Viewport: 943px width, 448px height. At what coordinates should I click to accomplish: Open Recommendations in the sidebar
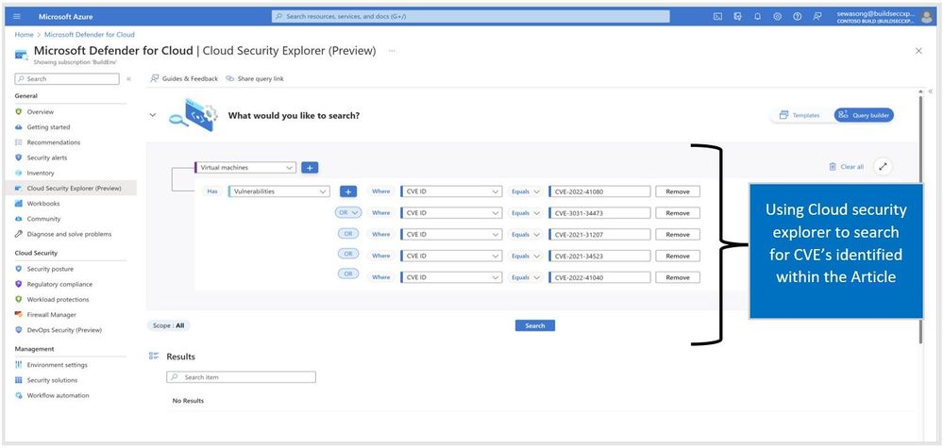point(54,142)
